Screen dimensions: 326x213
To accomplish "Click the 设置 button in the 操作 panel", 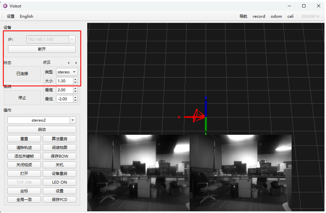I will point(59,191).
